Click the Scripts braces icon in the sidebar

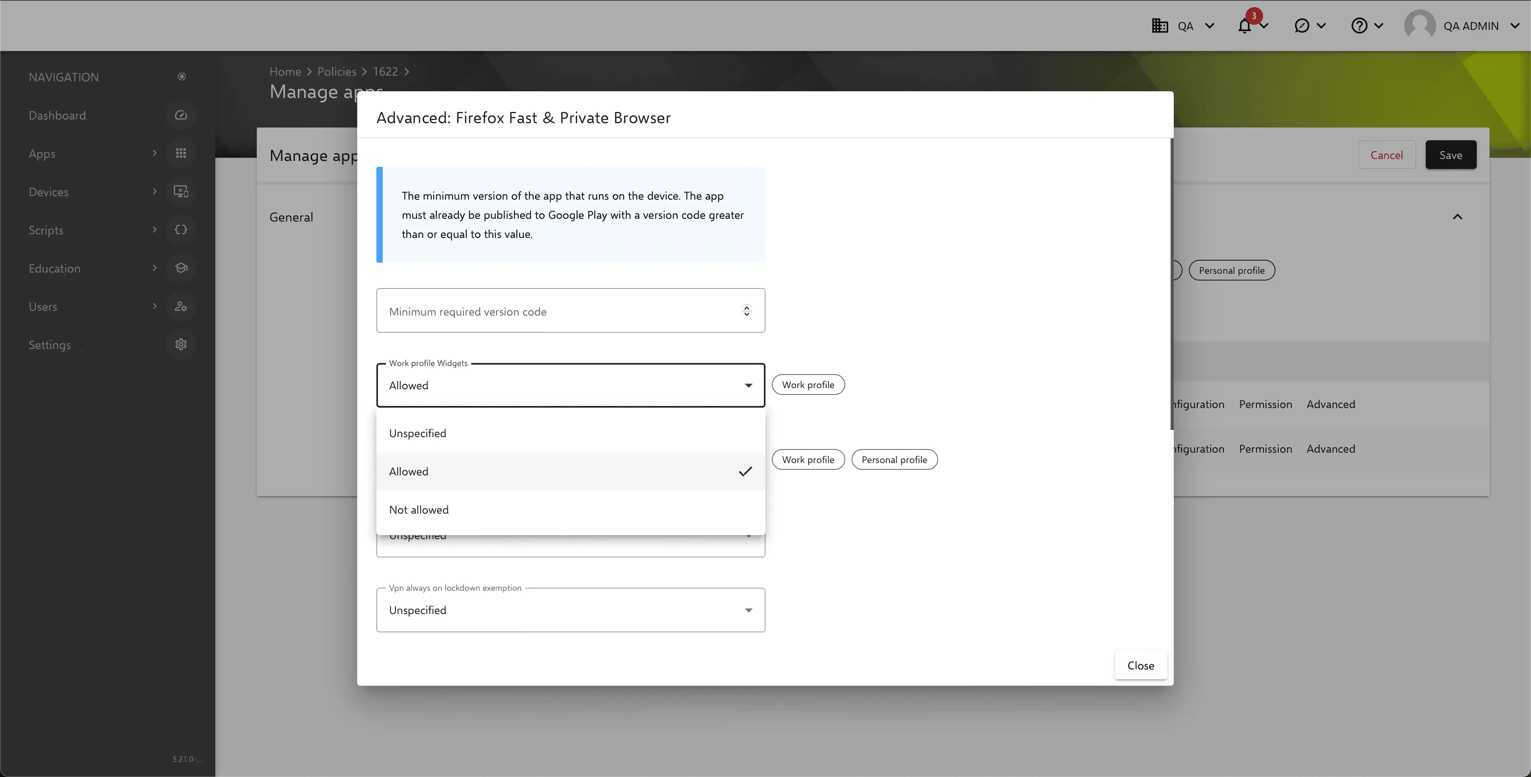pos(181,230)
